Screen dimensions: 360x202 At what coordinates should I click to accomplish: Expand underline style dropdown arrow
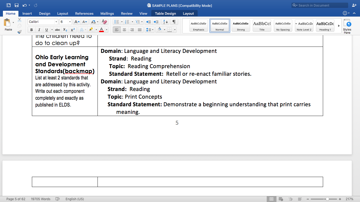(52, 30)
